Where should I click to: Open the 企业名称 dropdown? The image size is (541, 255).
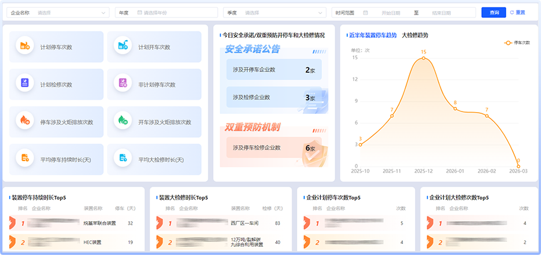tap(57, 12)
